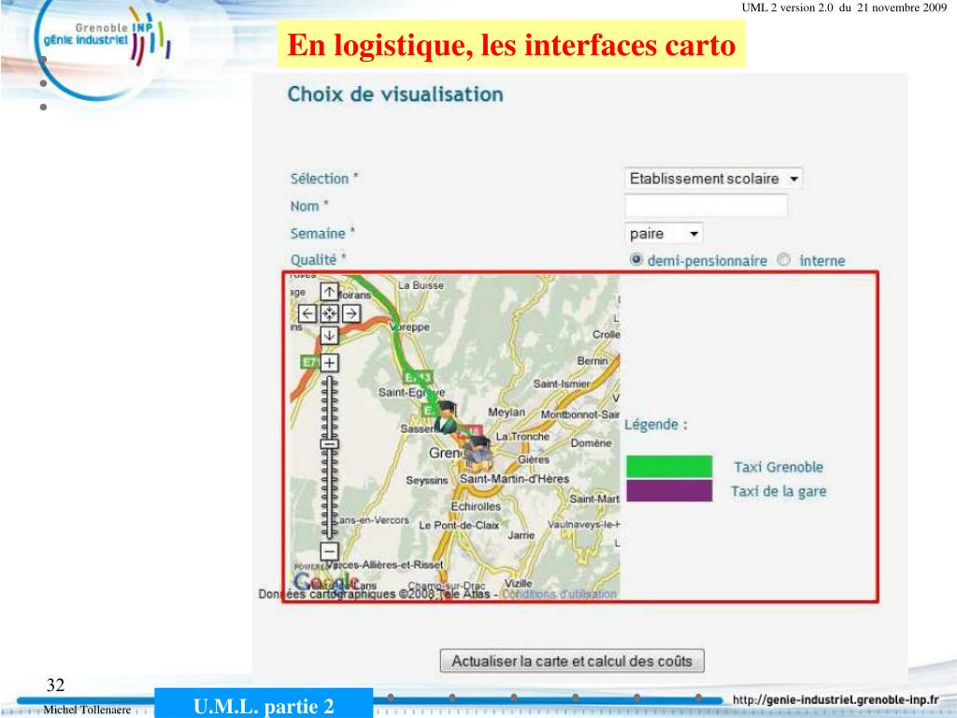Click the Nom text input field
Image resolution: width=957 pixels, height=718 pixels.
pos(707,206)
